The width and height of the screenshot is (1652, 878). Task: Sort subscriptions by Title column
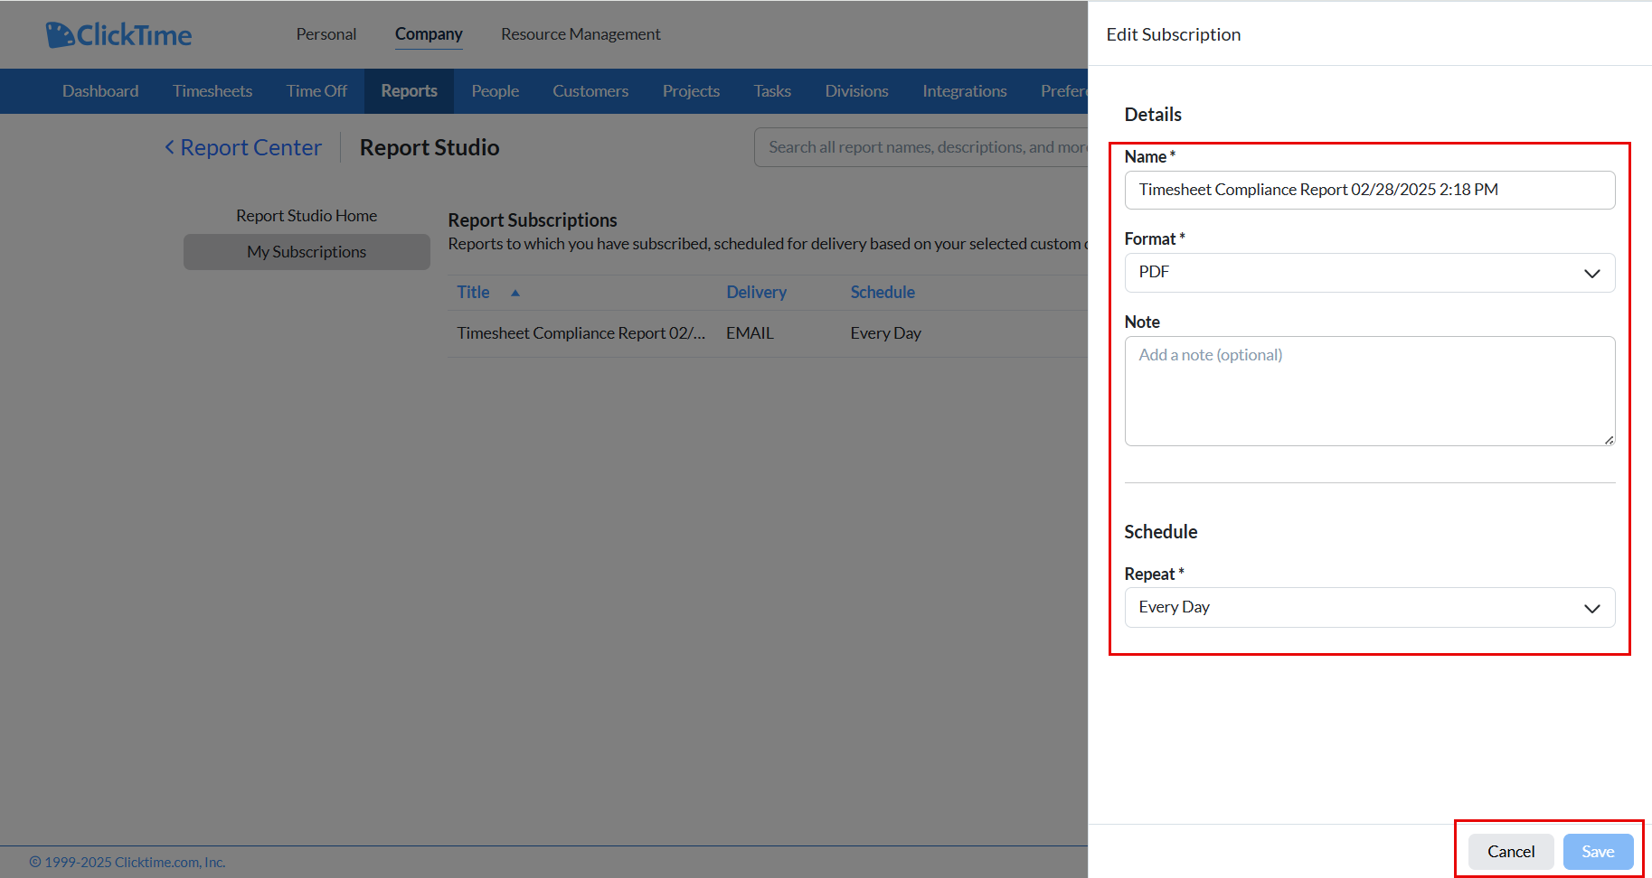473,293
